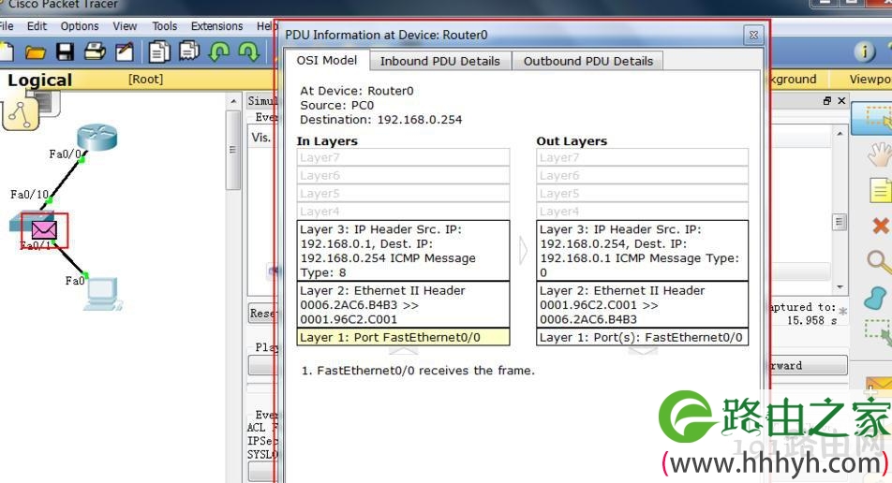The height and width of the screenshot is (483, 892).
Task: Click Out Layers Layer 2 Ethernet II box
Action: (642, 304)
